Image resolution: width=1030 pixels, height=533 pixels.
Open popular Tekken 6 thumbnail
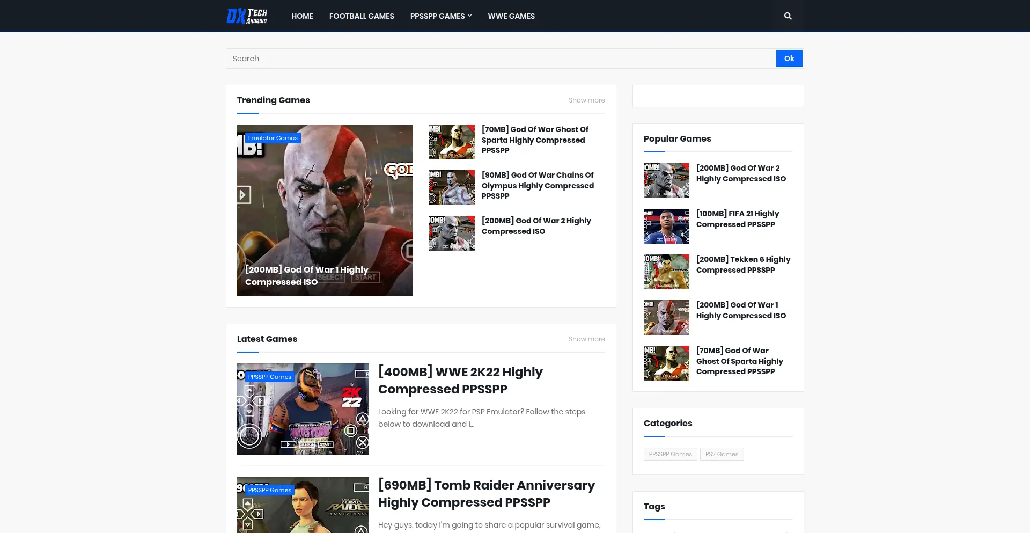666,272
